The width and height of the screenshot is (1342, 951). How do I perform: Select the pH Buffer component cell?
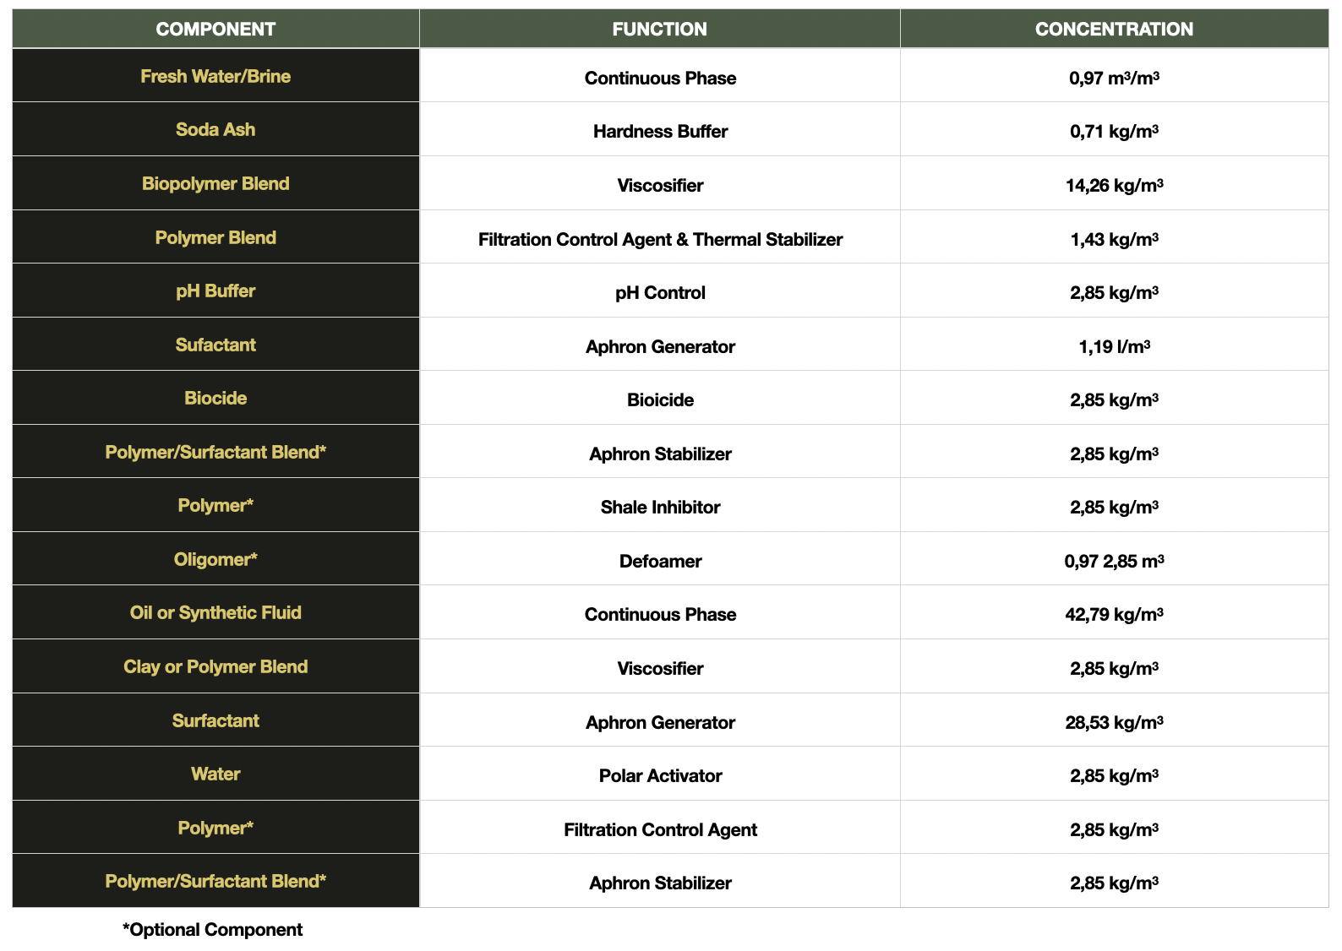(x=215, y=291)
